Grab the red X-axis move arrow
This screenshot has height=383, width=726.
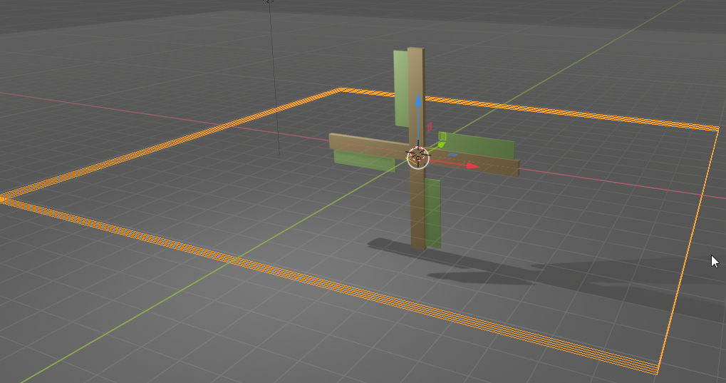click(472, 165)
